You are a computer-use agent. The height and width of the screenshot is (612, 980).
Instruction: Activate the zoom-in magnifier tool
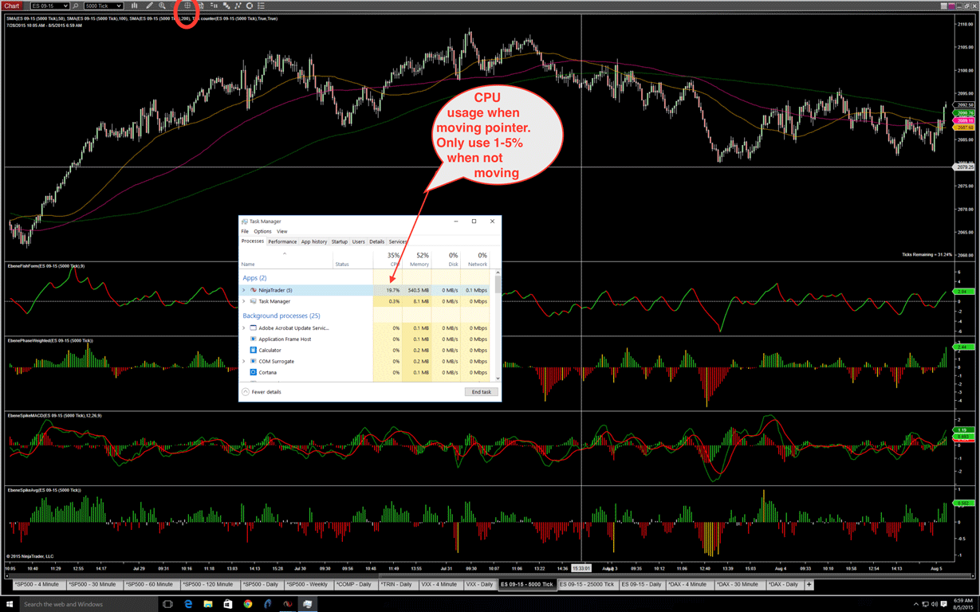163,6
